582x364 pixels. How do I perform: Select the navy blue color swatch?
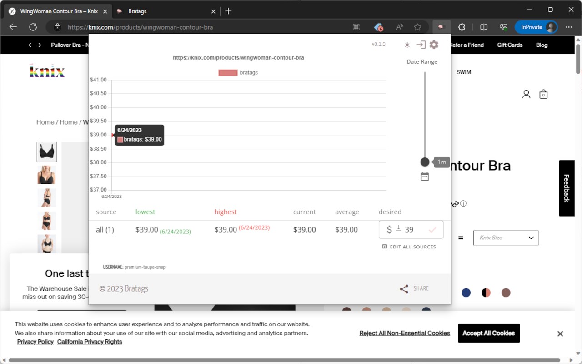466,293
